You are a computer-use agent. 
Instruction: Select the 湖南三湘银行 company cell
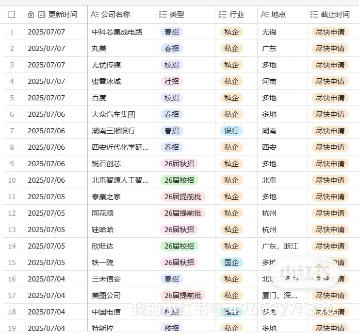122,130
